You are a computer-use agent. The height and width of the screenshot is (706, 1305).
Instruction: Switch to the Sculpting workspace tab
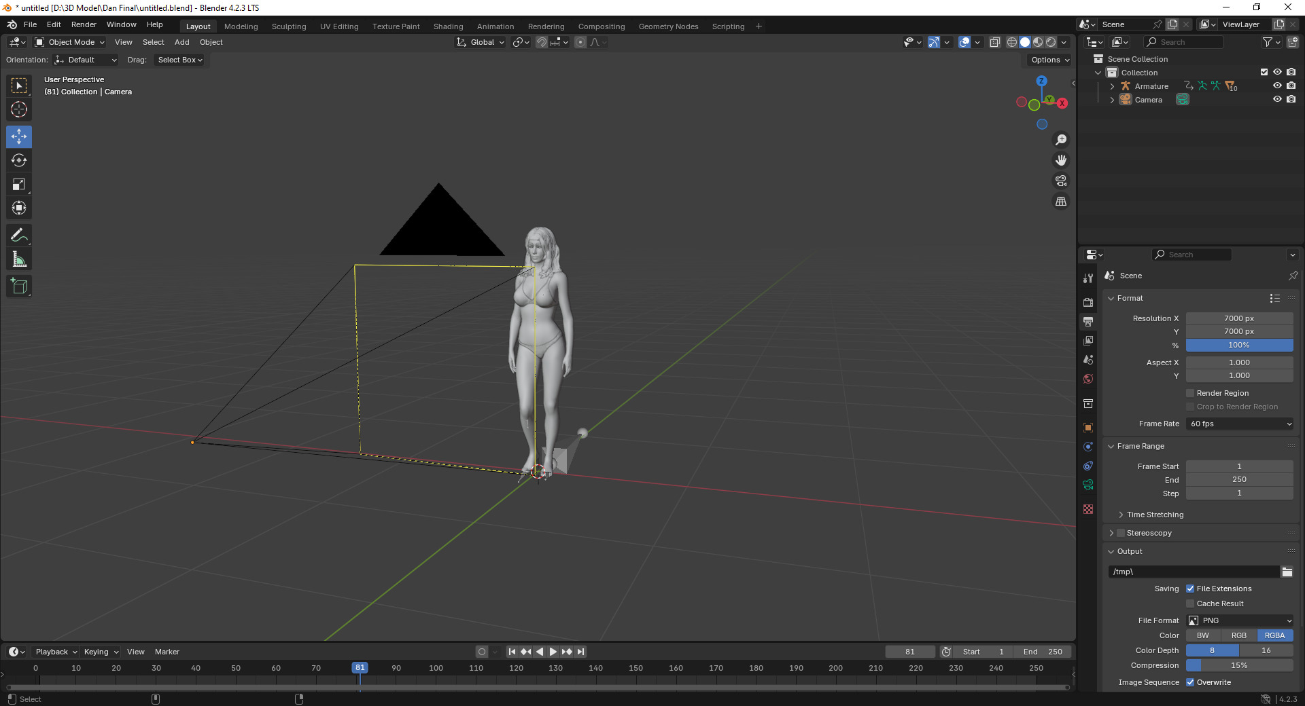(289, 26)
